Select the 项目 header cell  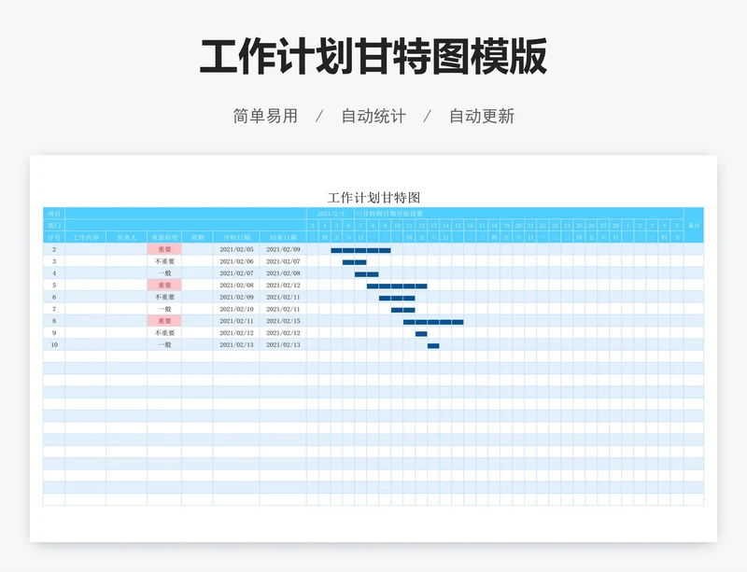click(54, 214)
